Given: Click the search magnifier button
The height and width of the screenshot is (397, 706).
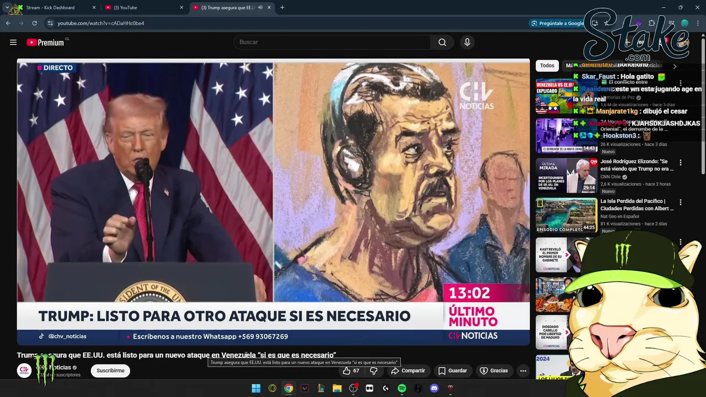Looking at the screenshot, I should coord(442,42).
